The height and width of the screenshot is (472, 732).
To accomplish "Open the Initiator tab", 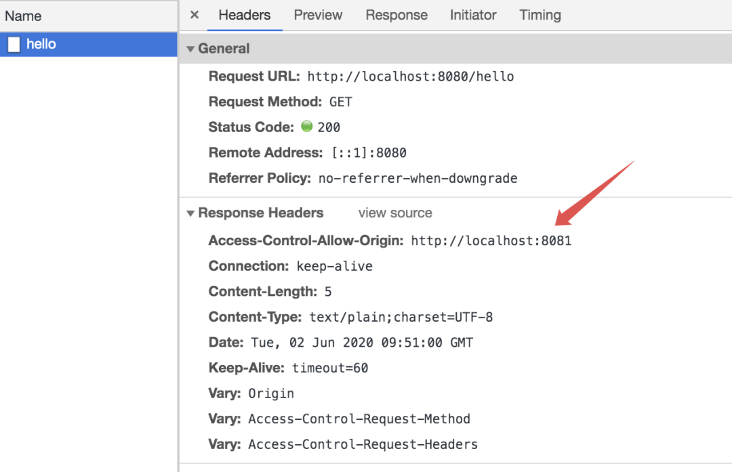I will [473, 15].
